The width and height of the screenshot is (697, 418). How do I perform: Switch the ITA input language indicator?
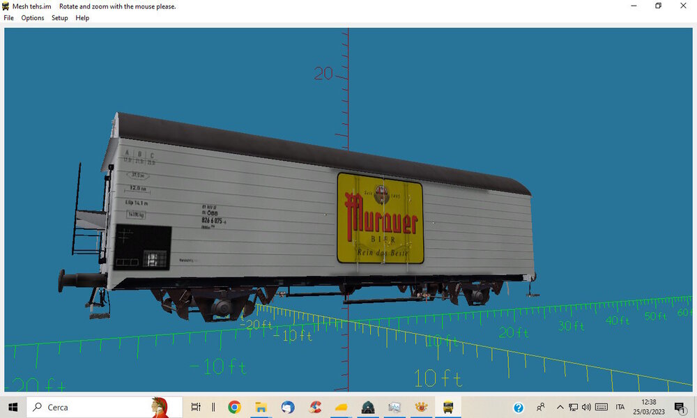620,407
